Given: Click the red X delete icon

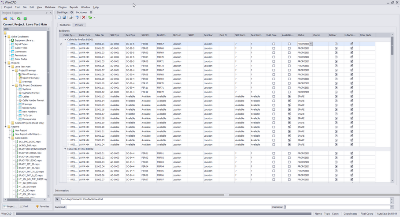Looking at the screenshot, I should (x=83, y=17).
